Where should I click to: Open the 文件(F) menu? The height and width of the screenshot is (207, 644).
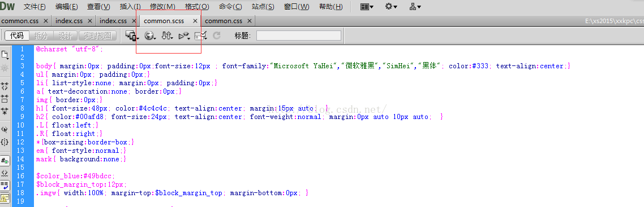pyautogui.click(x=35, y=7)
